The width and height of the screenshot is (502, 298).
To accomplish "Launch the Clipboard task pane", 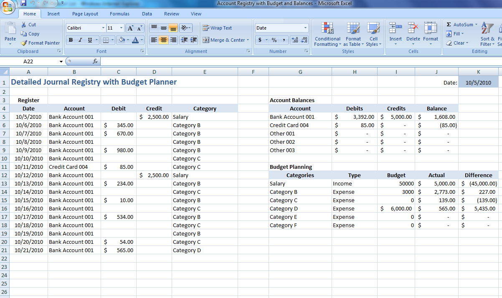I will click(59, 51).
